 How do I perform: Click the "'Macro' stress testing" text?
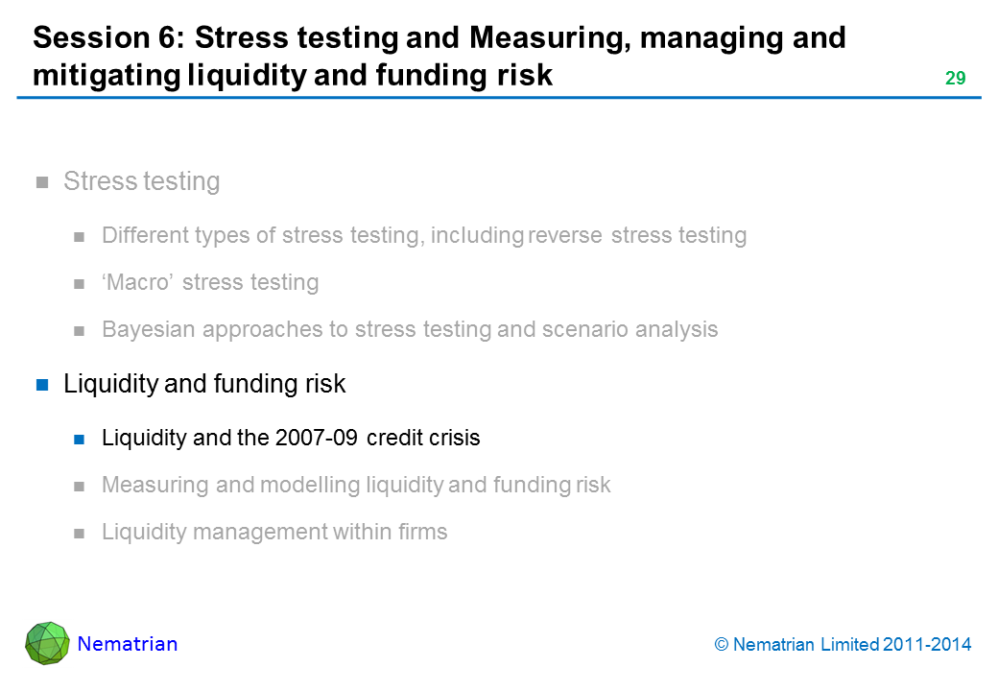click(x=209, y=282)
